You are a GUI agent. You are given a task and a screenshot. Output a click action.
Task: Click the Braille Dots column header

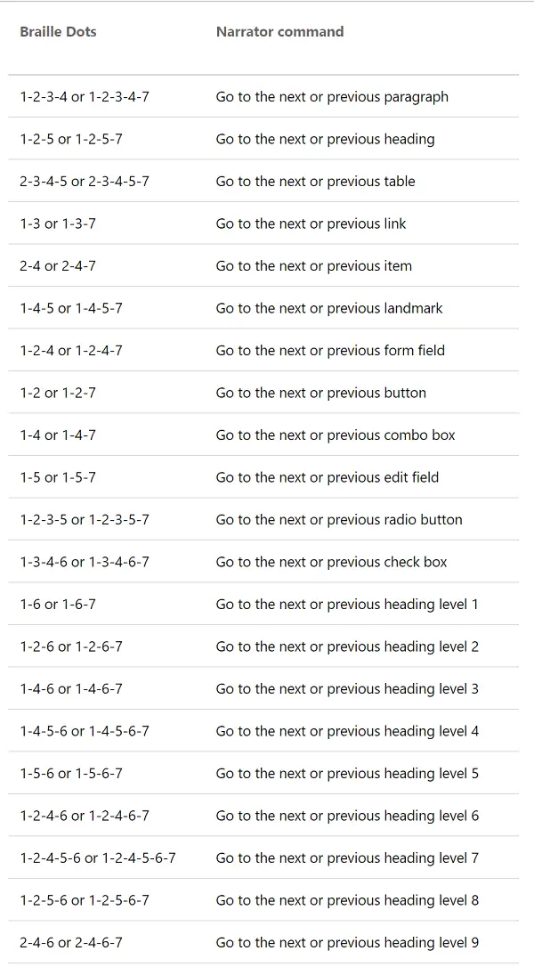click(58, 32)
